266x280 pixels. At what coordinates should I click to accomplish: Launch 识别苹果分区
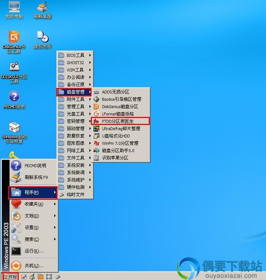click(121, 158)
